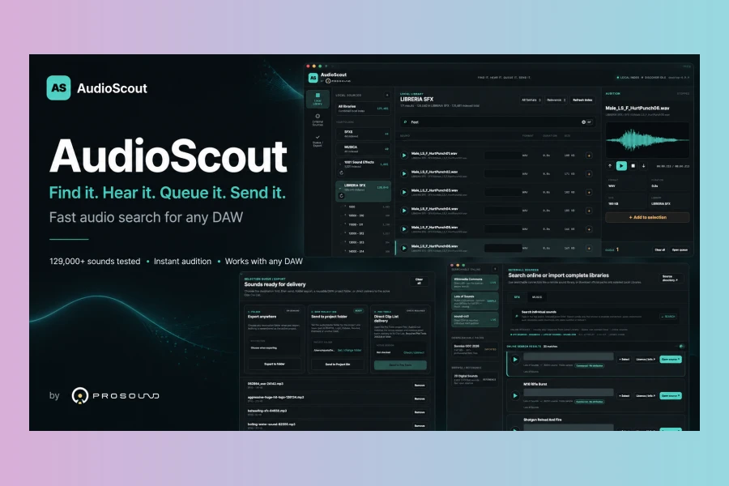This screenshot has width=729, height=486.
Task: Add Male_LS_F_HurtPunch02.wav to queue via plus
Action: (x=589, y=173)
